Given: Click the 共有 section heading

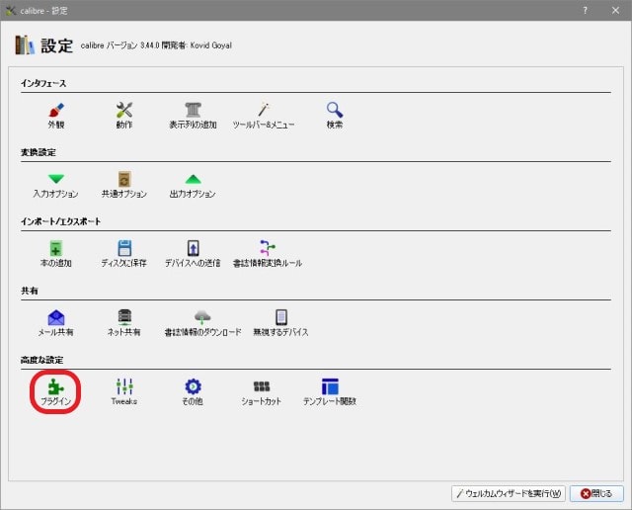Looking at the screenshot, I should 30,291.
